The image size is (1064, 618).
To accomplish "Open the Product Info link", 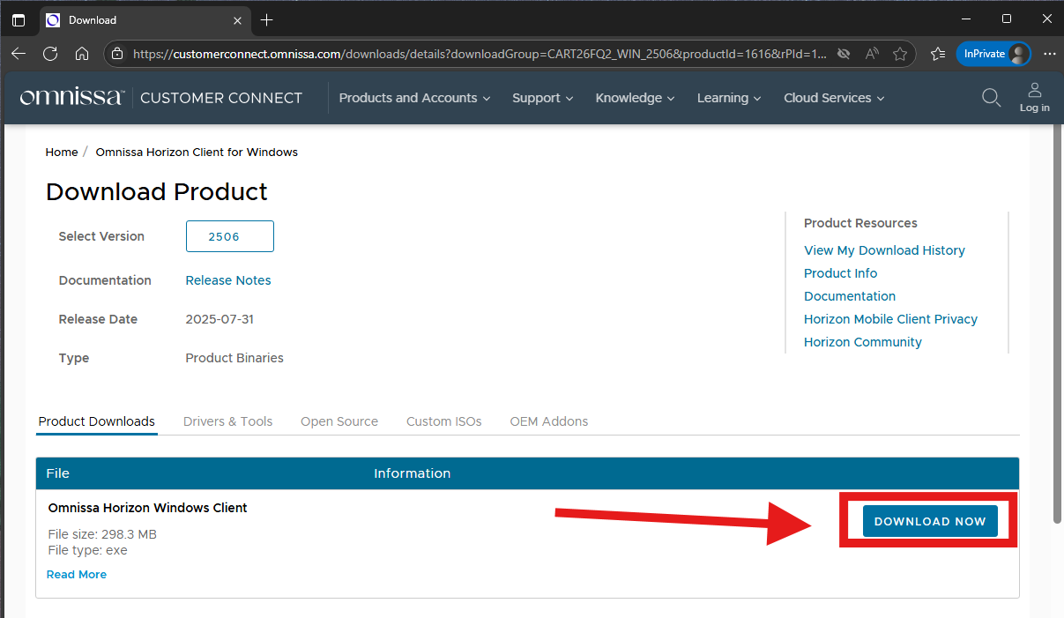I will coord(840,273).
